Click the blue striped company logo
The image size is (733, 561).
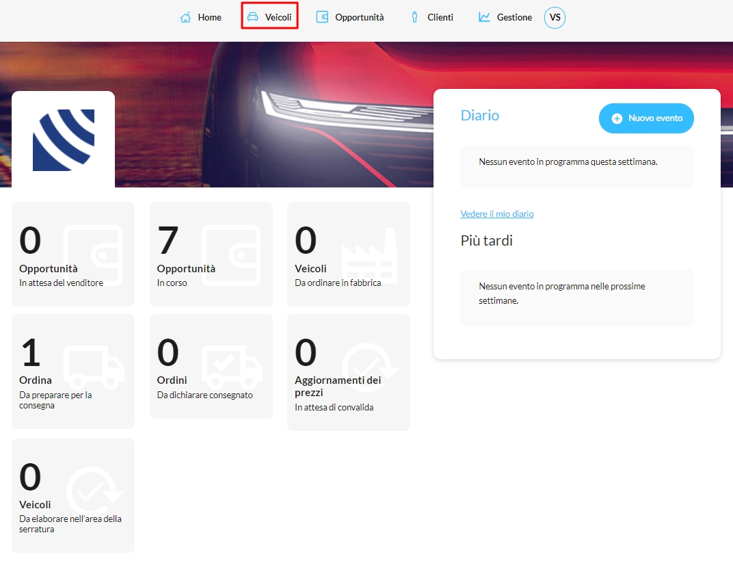point(64,140)
